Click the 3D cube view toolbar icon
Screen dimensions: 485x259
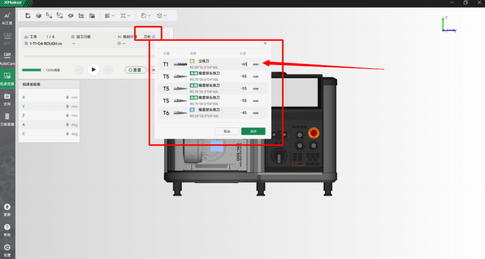coord(38,15)
